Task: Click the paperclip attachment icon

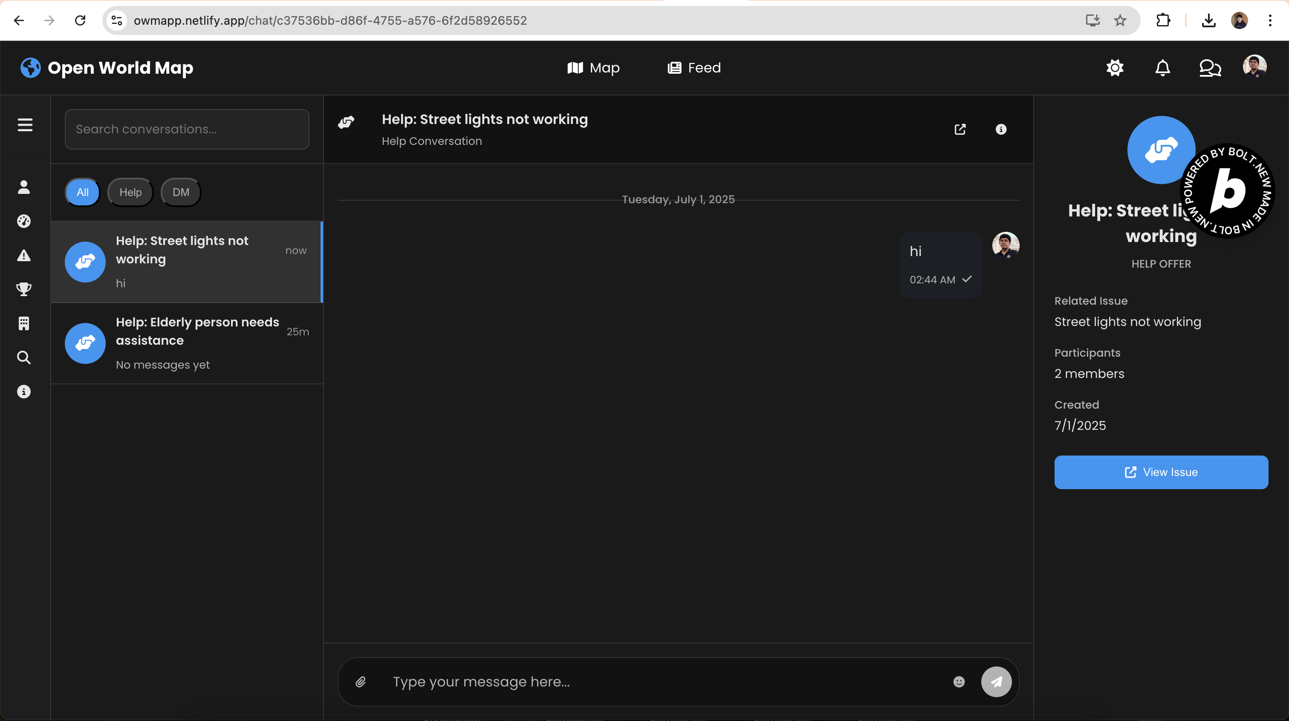Action: coord(361,681)
